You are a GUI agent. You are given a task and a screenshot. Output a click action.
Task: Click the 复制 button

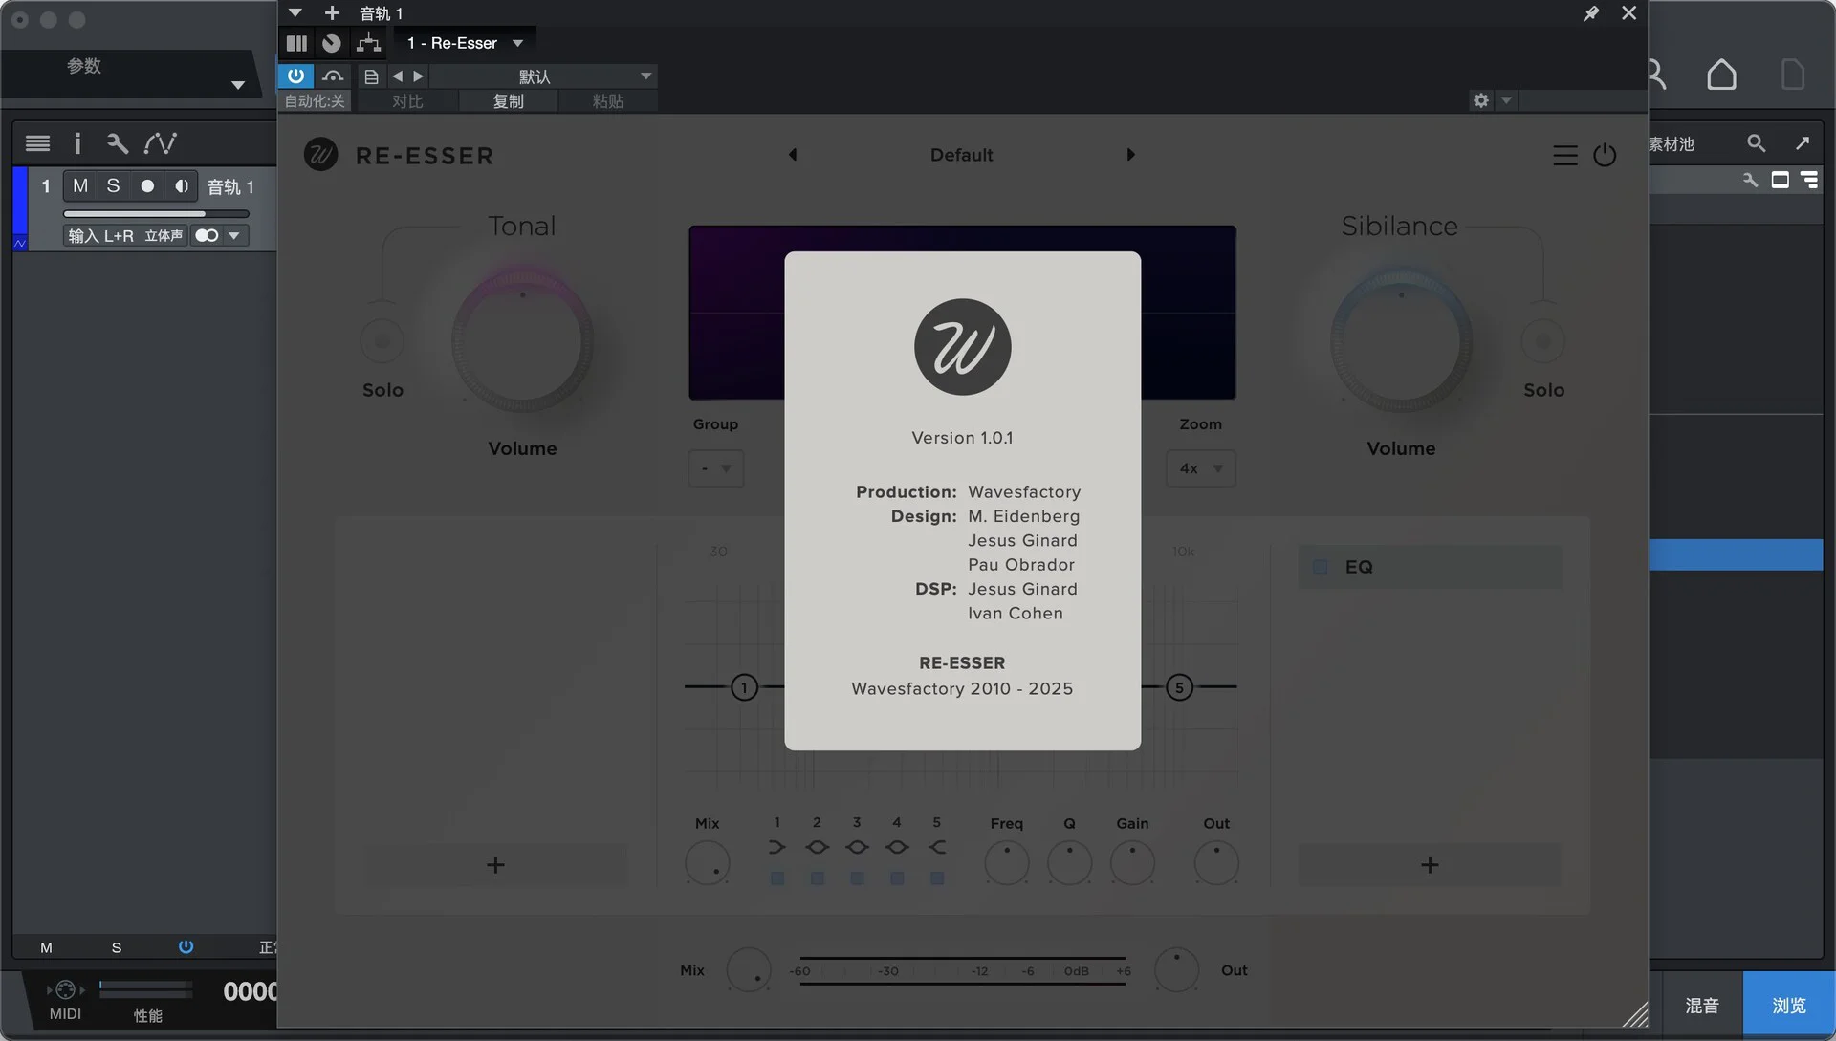(x=508, y=101)
